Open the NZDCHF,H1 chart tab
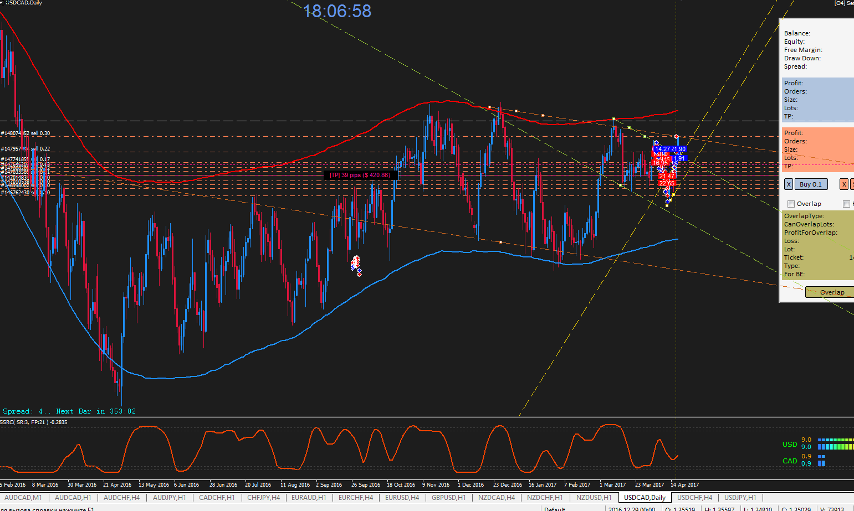This screenshot has width=854, height=511. 545,498
